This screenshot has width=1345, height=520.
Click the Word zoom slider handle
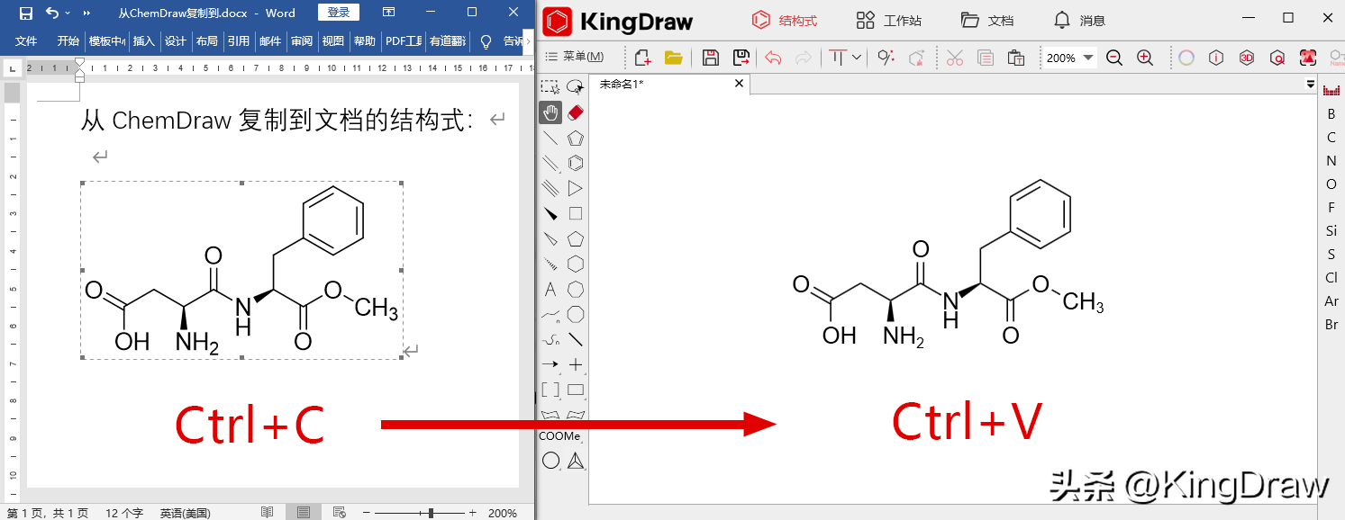point(432,513)
